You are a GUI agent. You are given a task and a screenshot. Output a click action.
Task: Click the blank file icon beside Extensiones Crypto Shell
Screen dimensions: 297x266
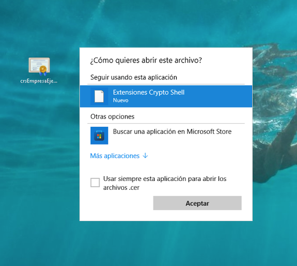coord(99,96)
